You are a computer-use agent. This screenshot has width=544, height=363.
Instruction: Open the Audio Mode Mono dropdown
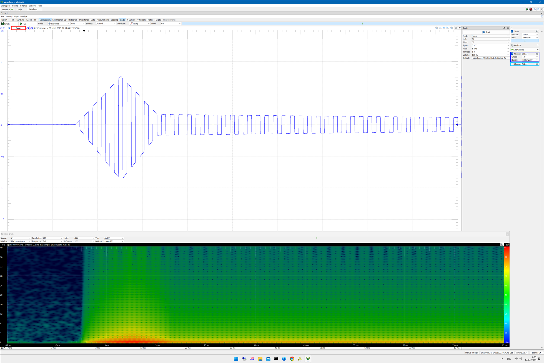point(490,36)
